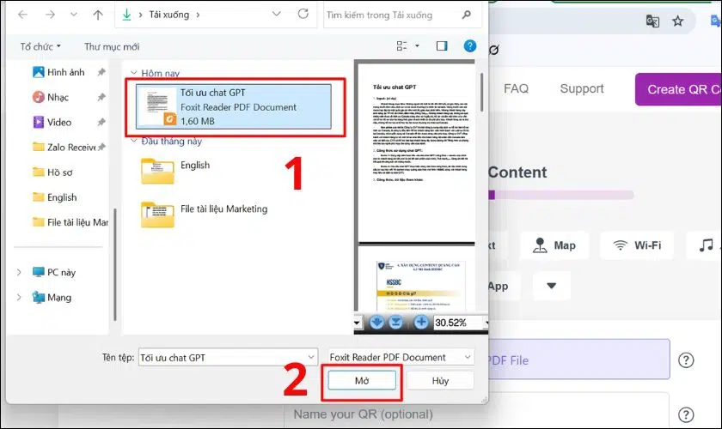The height and width of the screenshot is (429, 722).
Task: Expand PC này tree node
Action: click(19, 272)
